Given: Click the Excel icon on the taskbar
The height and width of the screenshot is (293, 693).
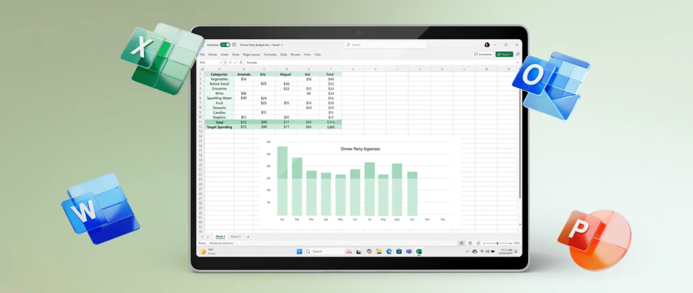Looking at the screenshot, I should tap(419, 252).
